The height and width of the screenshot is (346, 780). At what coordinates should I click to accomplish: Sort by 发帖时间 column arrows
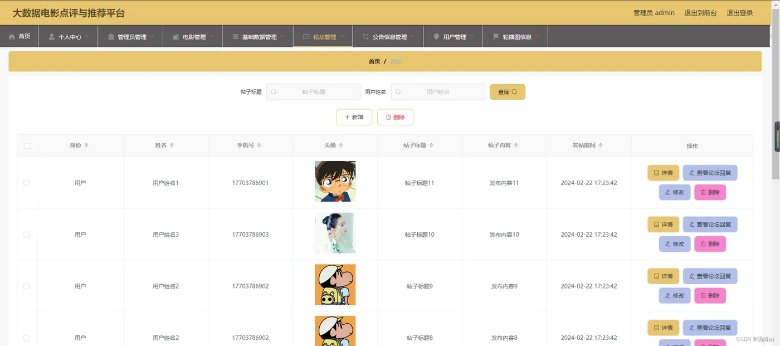pyautogui.click(x=601, y=145)
